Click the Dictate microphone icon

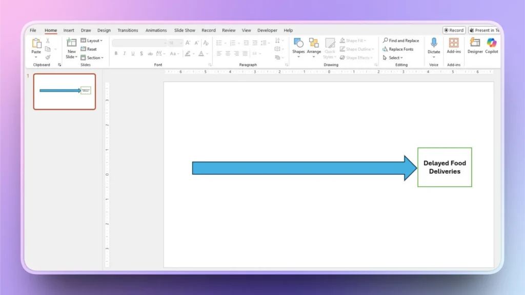[x=434, y=44]
